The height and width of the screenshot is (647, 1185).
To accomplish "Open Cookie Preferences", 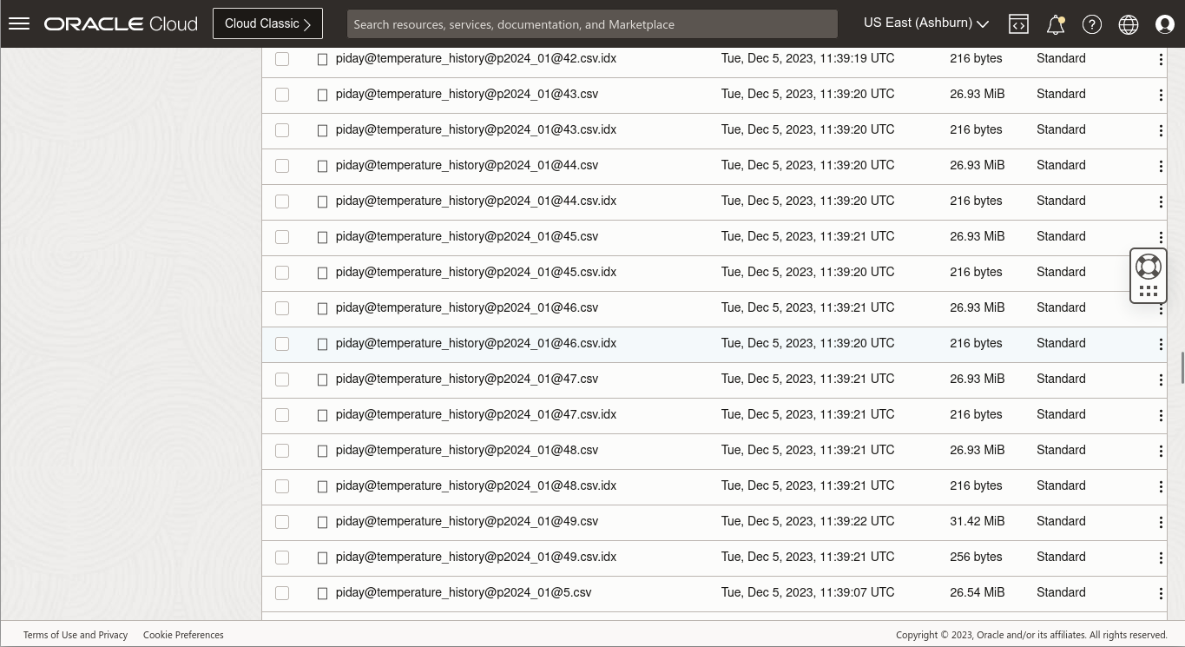I will coord(183,635).
